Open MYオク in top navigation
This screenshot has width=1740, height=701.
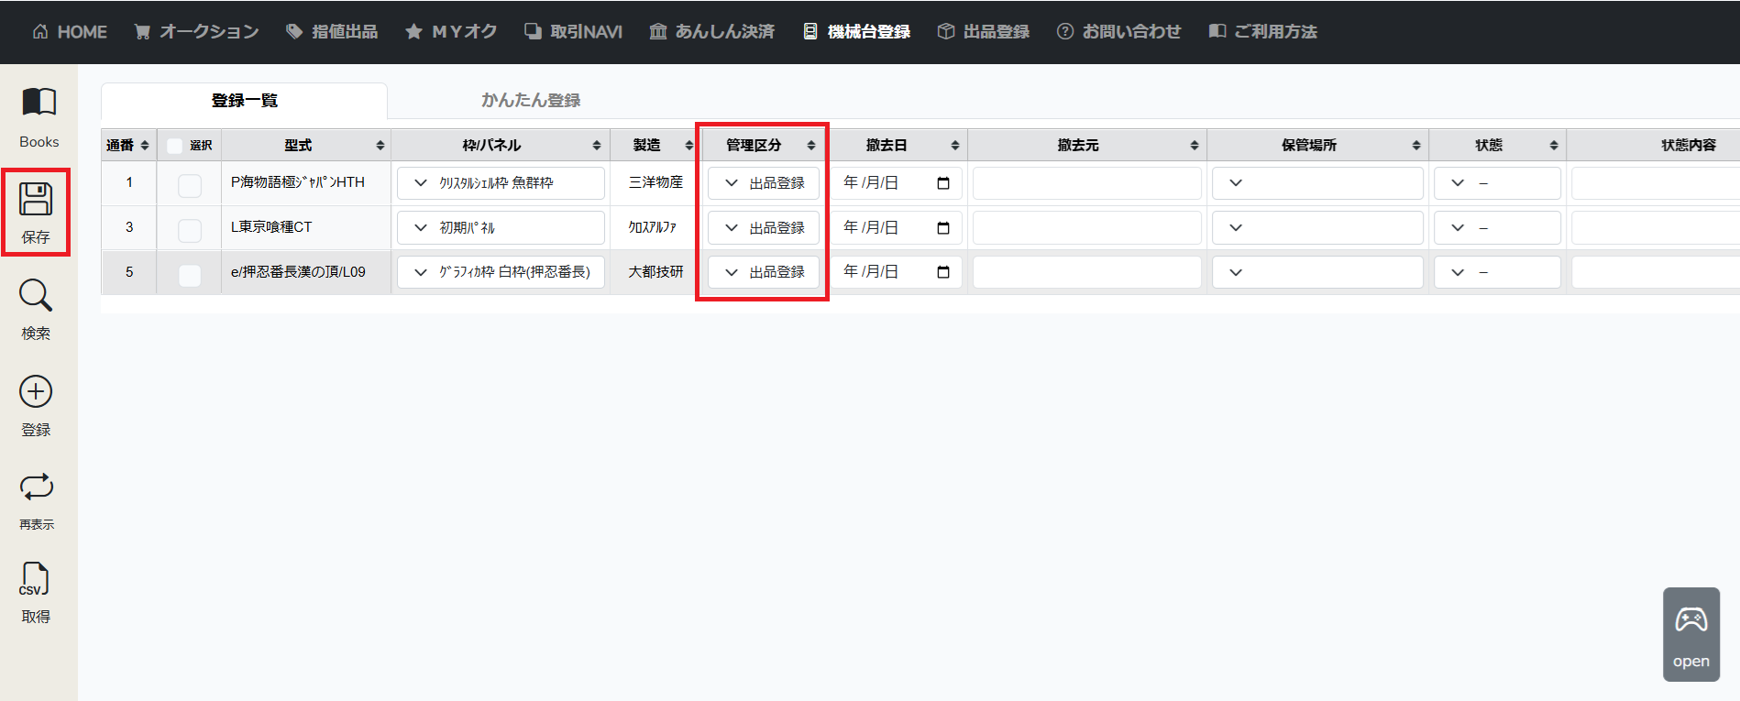point(451,32)
